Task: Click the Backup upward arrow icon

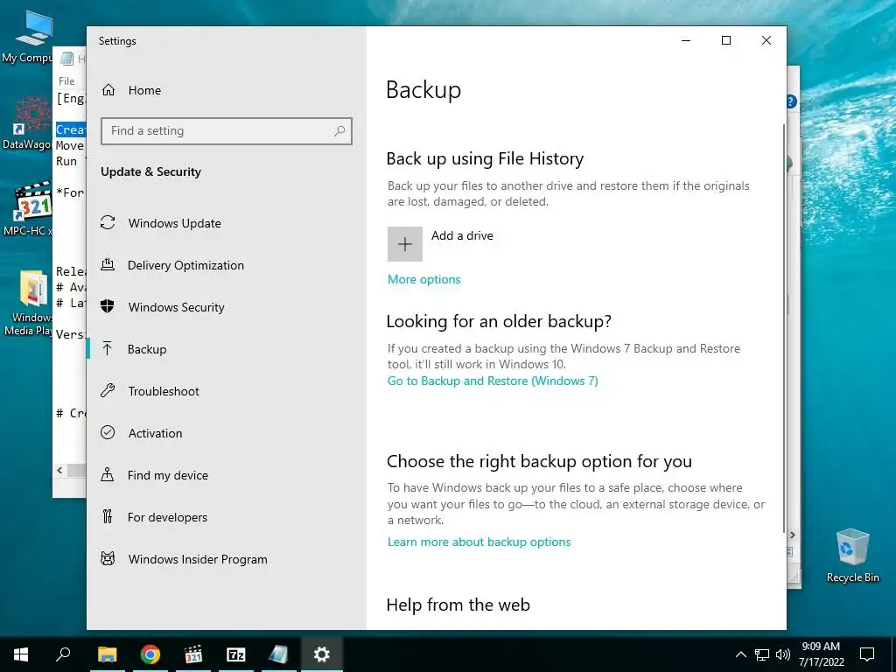Action: click(x=108, y=348)
